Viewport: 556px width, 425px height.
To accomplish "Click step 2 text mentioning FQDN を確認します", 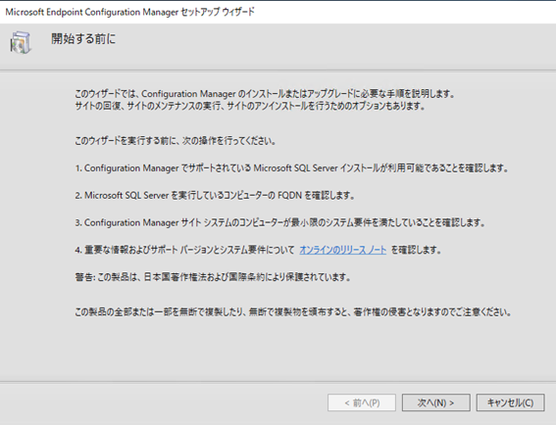I will (215, 196).
